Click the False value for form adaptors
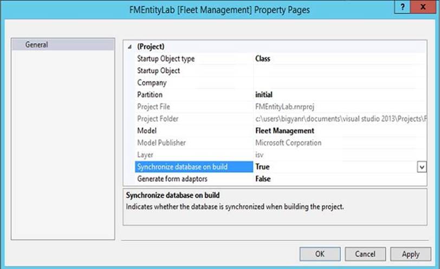440x269 pixels. [263, 179]
